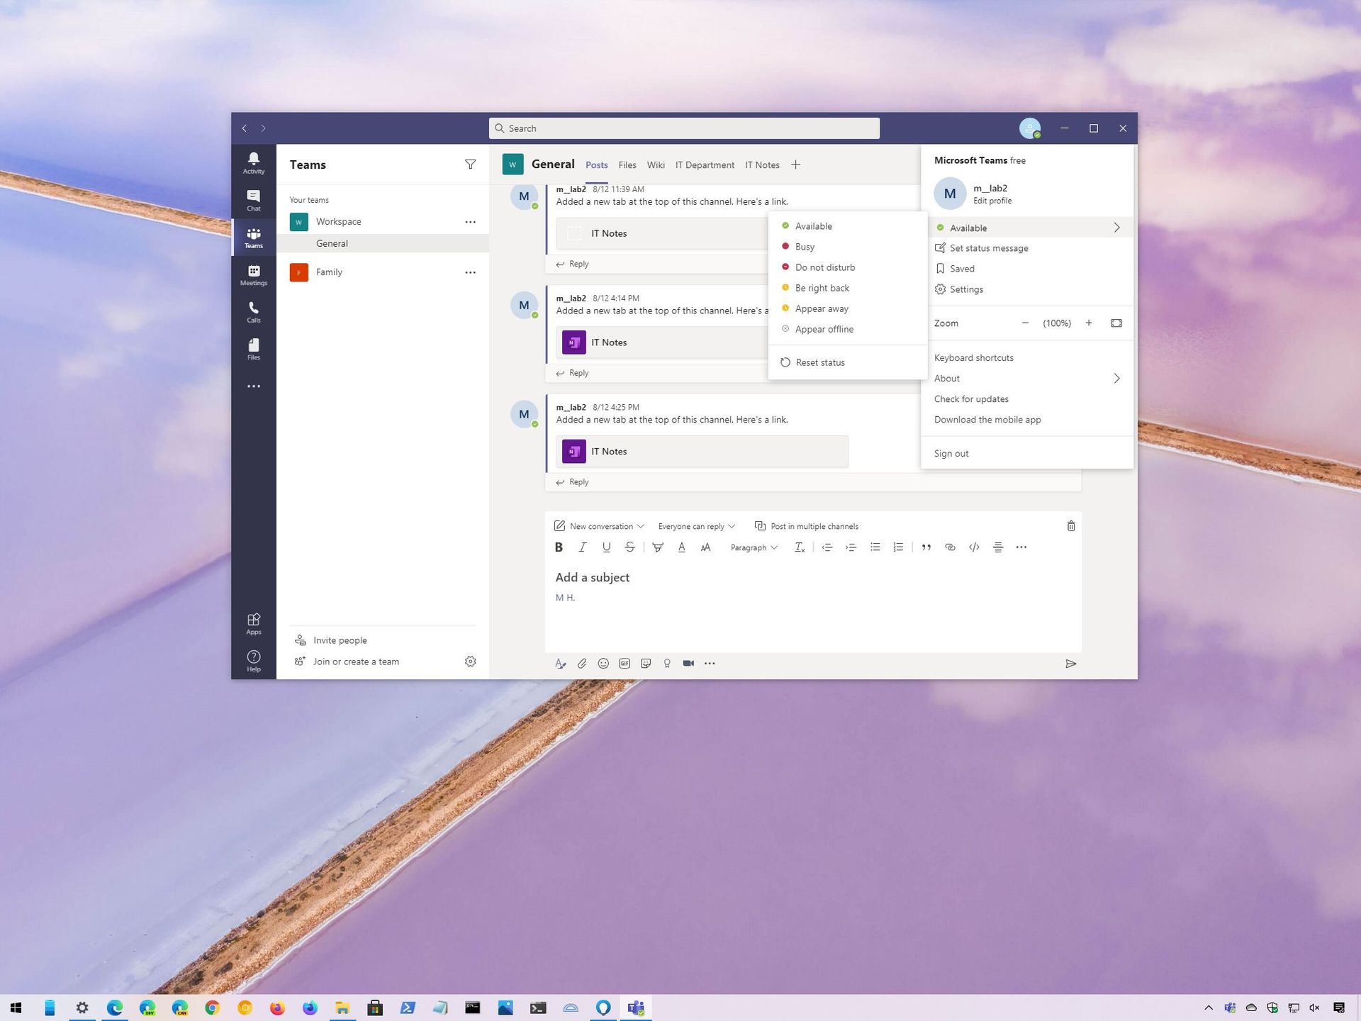The image size is (1361, 1021).
Task: Click the Bold formatting icon
Action: pyautogui.click(x=559, y=547)
